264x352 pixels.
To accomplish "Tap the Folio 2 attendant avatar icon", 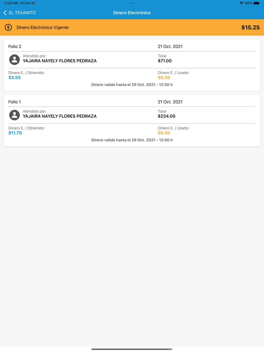I will click(15, 60).
